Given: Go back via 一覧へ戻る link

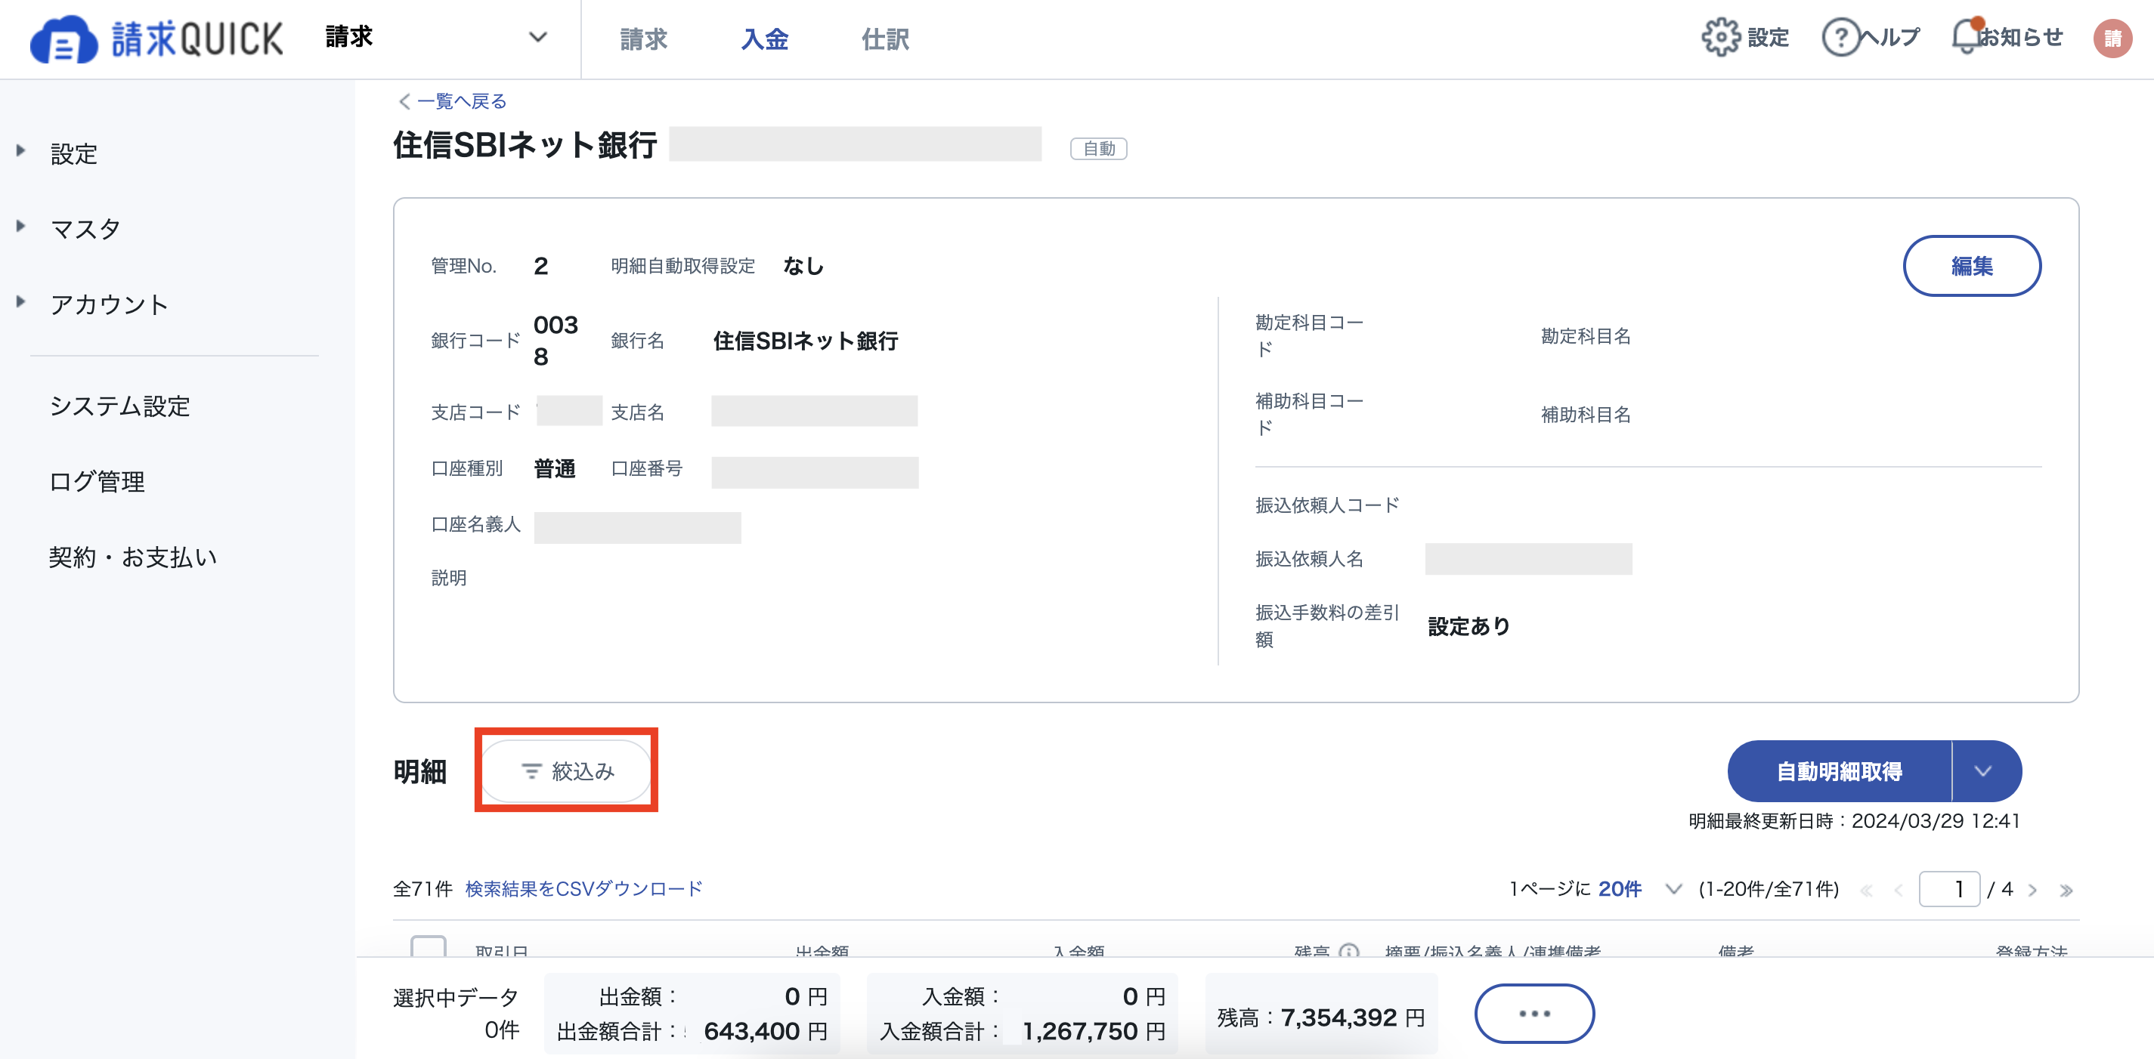Looking at the screenshot, I should pyautogui.click(x=453, y=101).
